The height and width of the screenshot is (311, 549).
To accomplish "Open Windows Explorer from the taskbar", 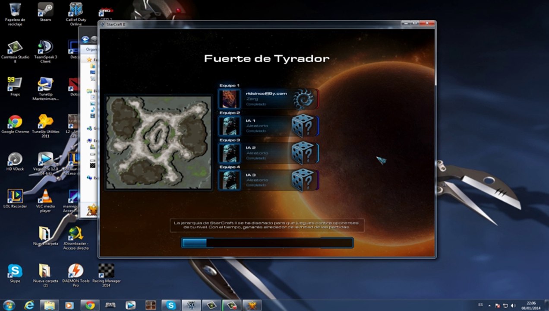I will (50, 305).
